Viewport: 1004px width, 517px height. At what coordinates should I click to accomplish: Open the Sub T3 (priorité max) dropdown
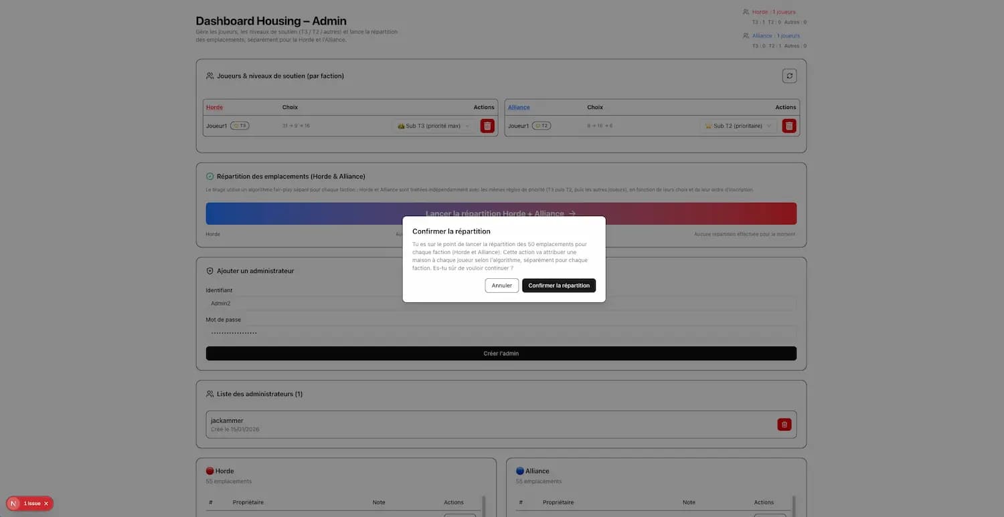pyautogui.click(x=434, y=126)
